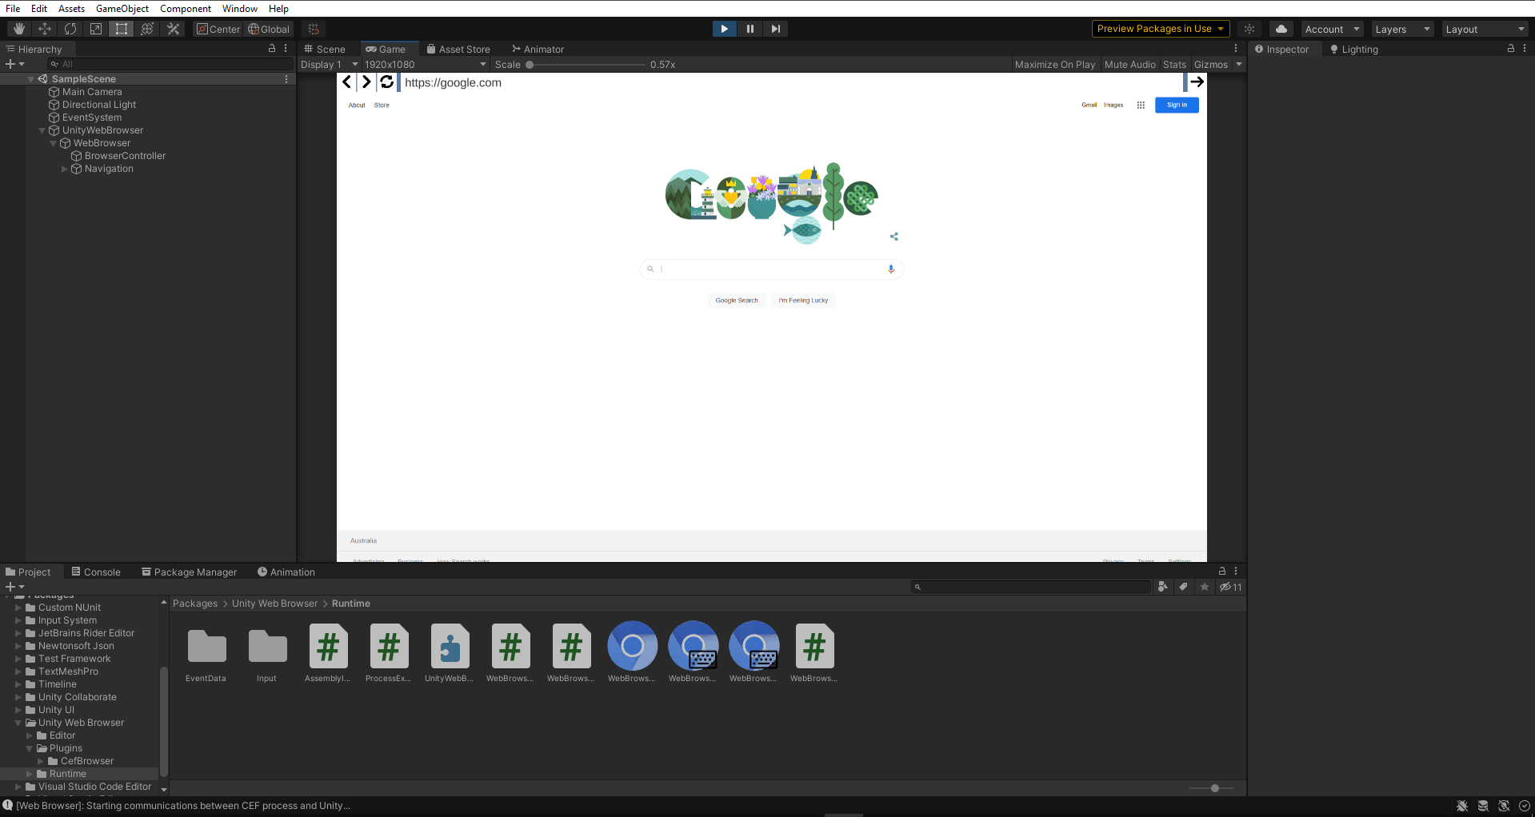Select the Hand tool in the toolbar
This screenshot has width=1535, height=817.
click(18, 29)
